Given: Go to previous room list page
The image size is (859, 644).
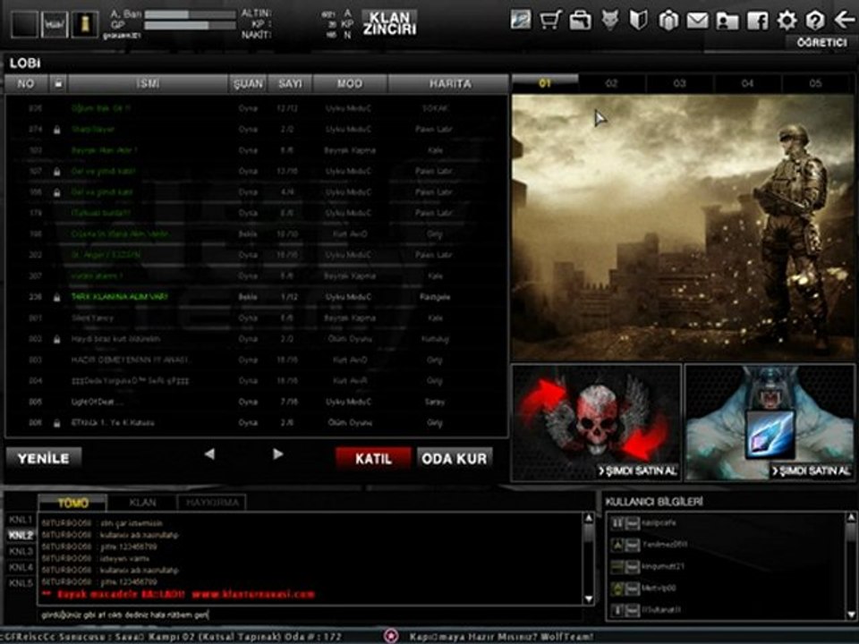Looking at the screenshot, I should 209,454.
